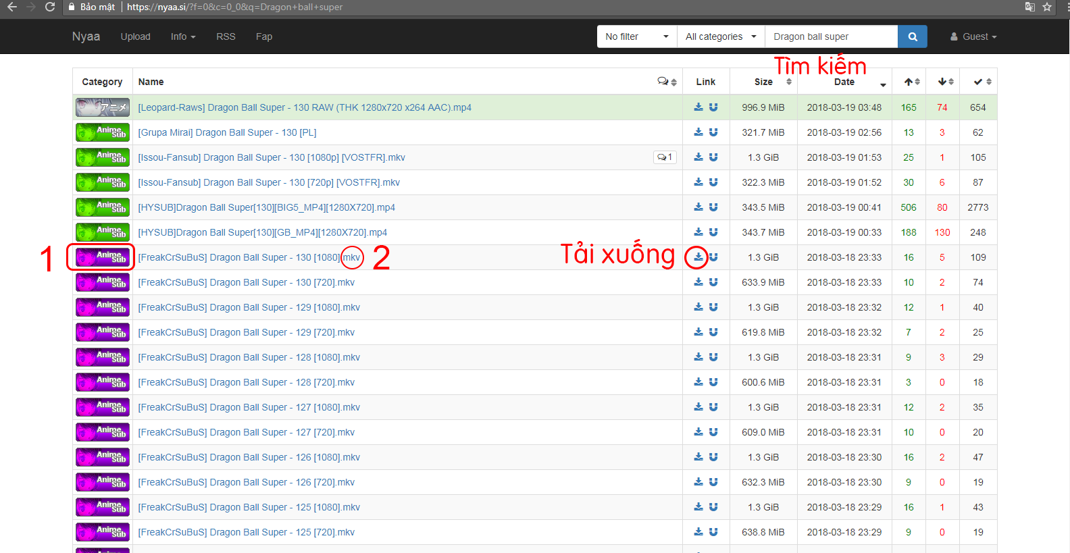The width and height of the screenshot is (1070, 553).
Task: Open the Fap navbar link
Action: point(264,36)
